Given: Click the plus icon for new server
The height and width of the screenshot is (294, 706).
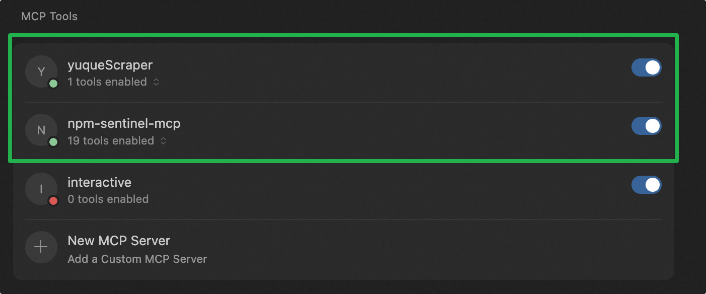Looking at the screenshot, I should (41, 247).
